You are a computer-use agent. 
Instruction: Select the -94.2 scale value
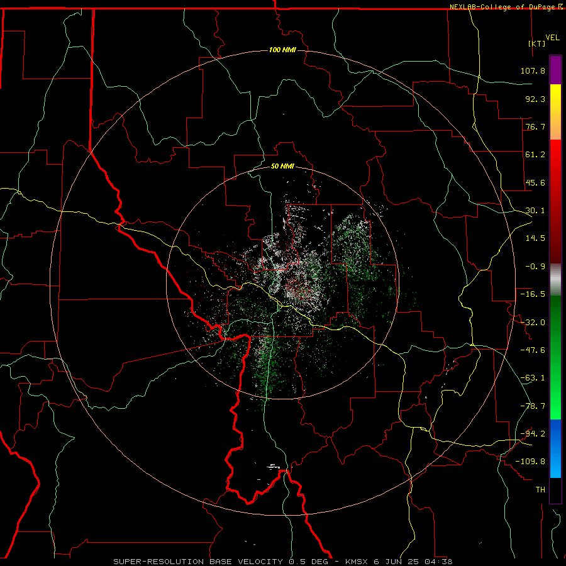[x=533, y=434]
